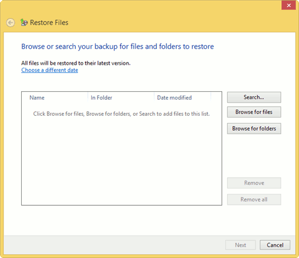Click the Restore Files wizard icon
299x258 pixels.
coord(24,22)
